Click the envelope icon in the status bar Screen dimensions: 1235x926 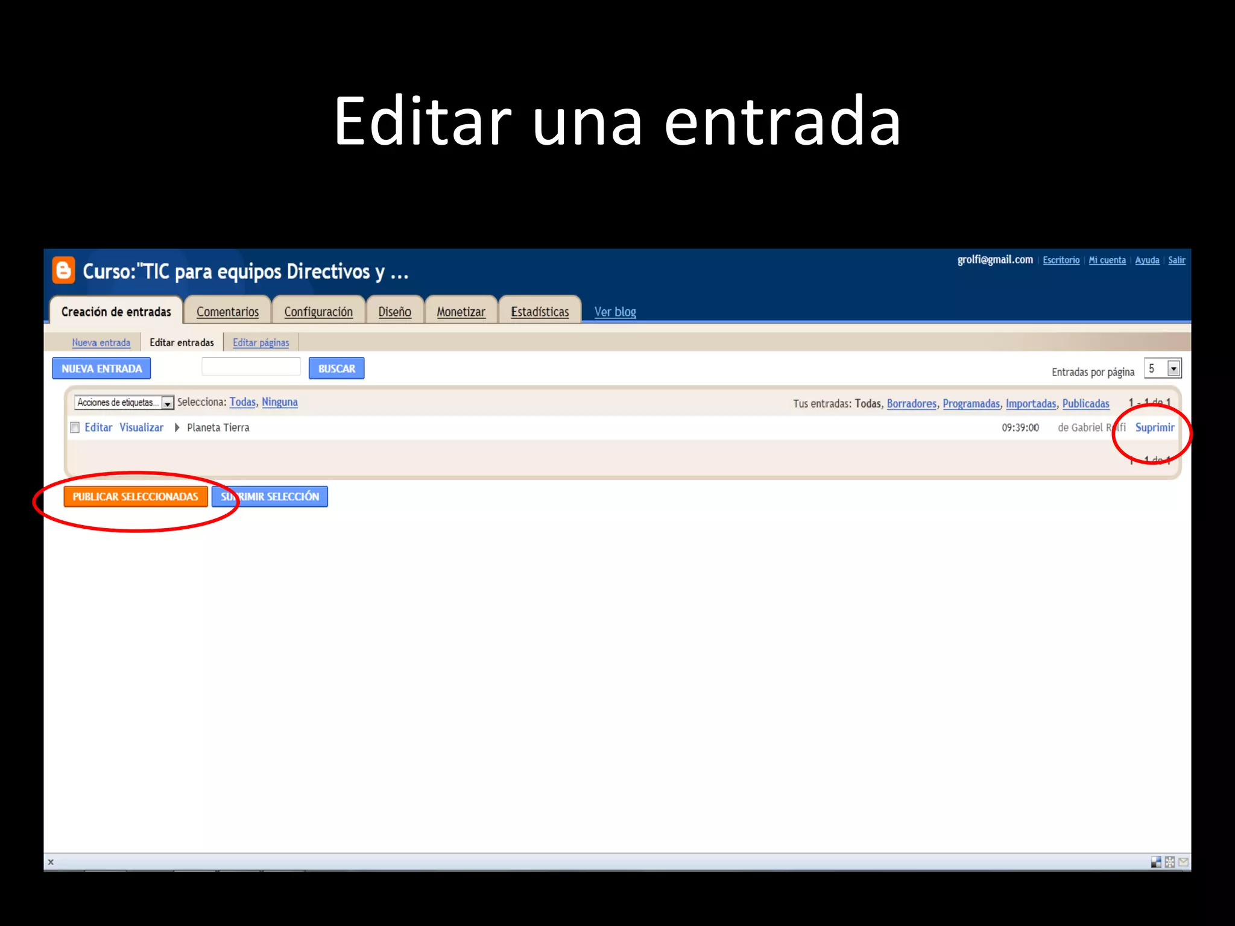[1184, 862]
